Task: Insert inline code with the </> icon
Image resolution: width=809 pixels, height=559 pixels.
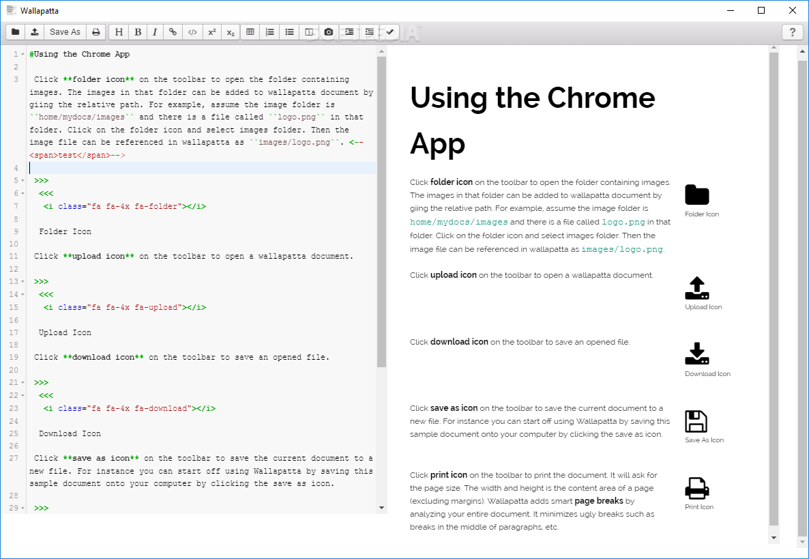Action: [192, 32]
